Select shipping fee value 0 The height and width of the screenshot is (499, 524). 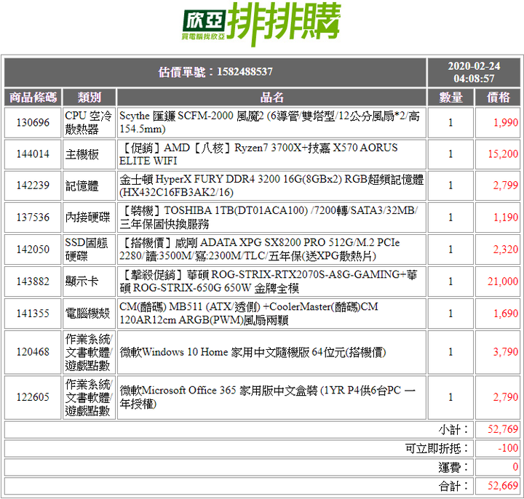[515, 467]
